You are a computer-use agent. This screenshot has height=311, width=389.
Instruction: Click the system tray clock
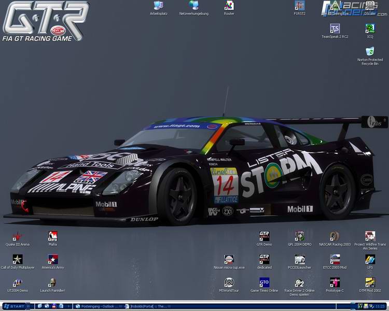tap(380, 306)
